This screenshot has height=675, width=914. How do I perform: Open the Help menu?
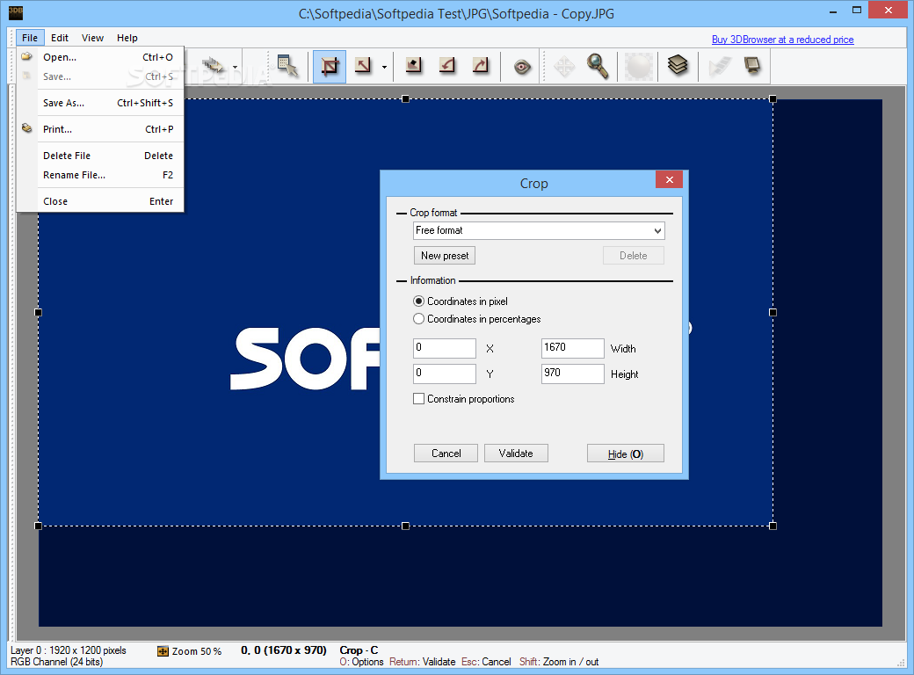click(x=127, y=38)
